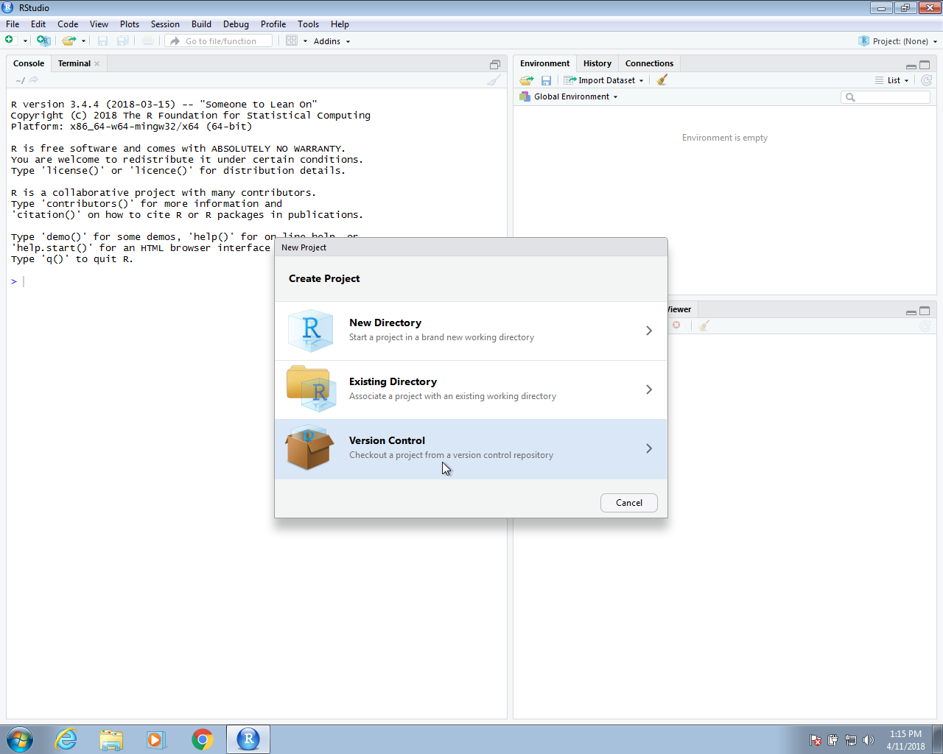
Task: Click the Save all documents icon
Action: click(123, 40)
